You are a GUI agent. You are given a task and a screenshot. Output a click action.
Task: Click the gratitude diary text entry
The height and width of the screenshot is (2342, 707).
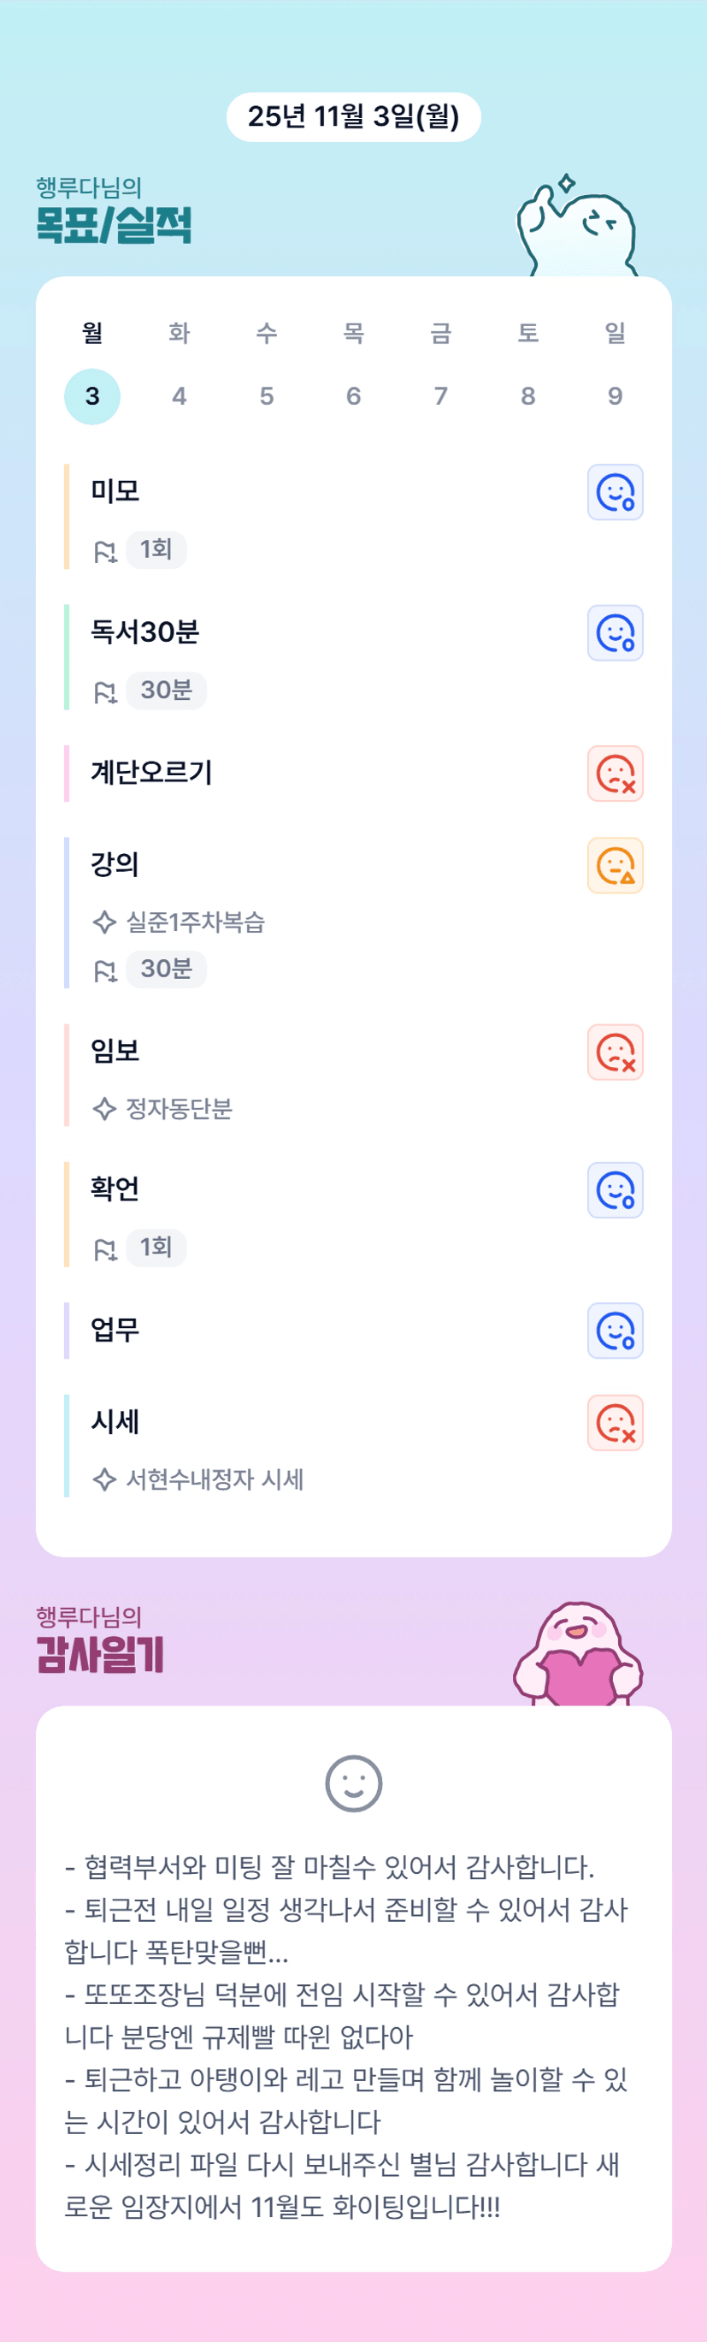(x=345, y=2037)
